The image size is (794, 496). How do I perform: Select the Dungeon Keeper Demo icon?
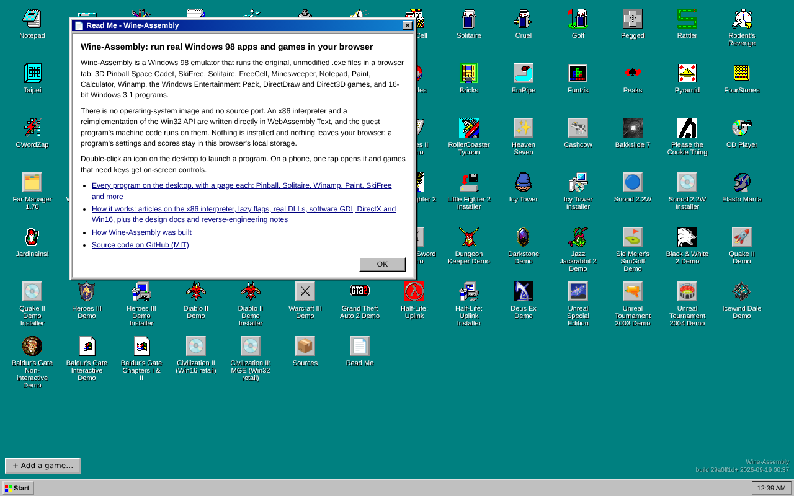469,237
